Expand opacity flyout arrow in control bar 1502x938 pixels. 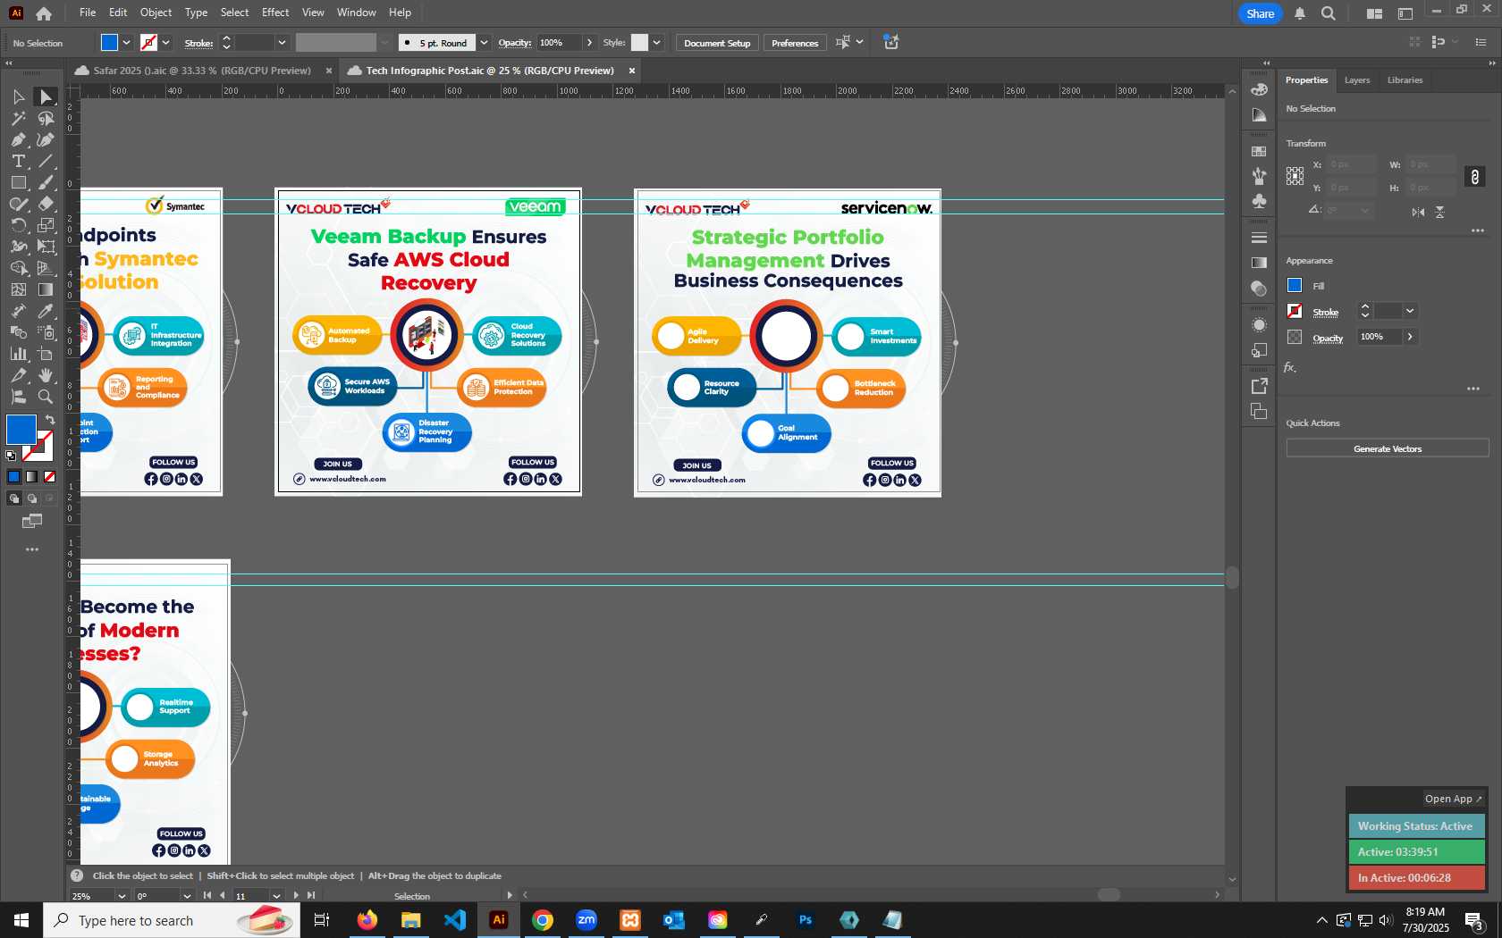point(589,43)
